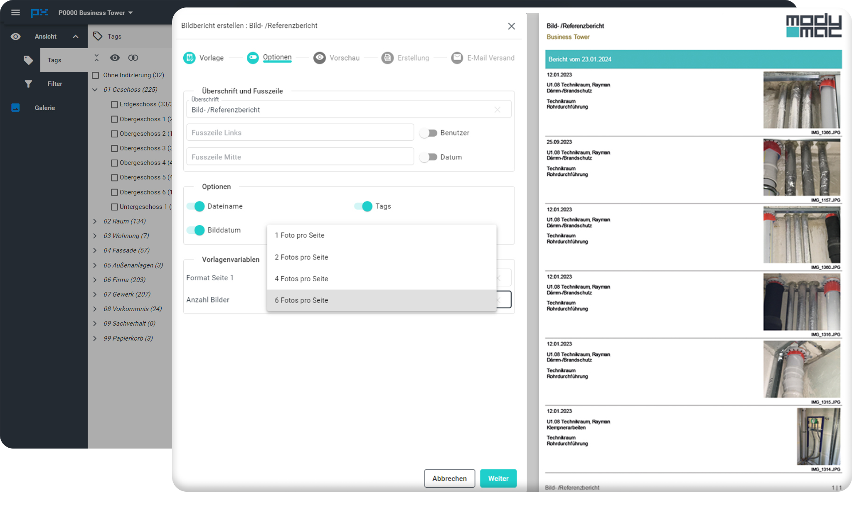The image size is (852, 515).
Task: Click the Abbrechen button
Action: coord(449,478)
